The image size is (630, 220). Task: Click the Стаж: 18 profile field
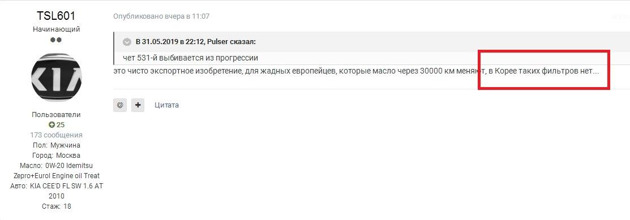click(56, 206)
